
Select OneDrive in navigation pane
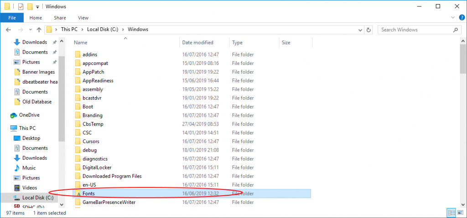(x=29, y=115)
